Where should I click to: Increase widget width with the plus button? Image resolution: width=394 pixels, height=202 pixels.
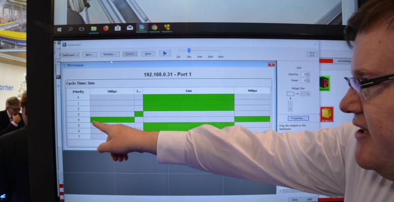click(308, 94)
